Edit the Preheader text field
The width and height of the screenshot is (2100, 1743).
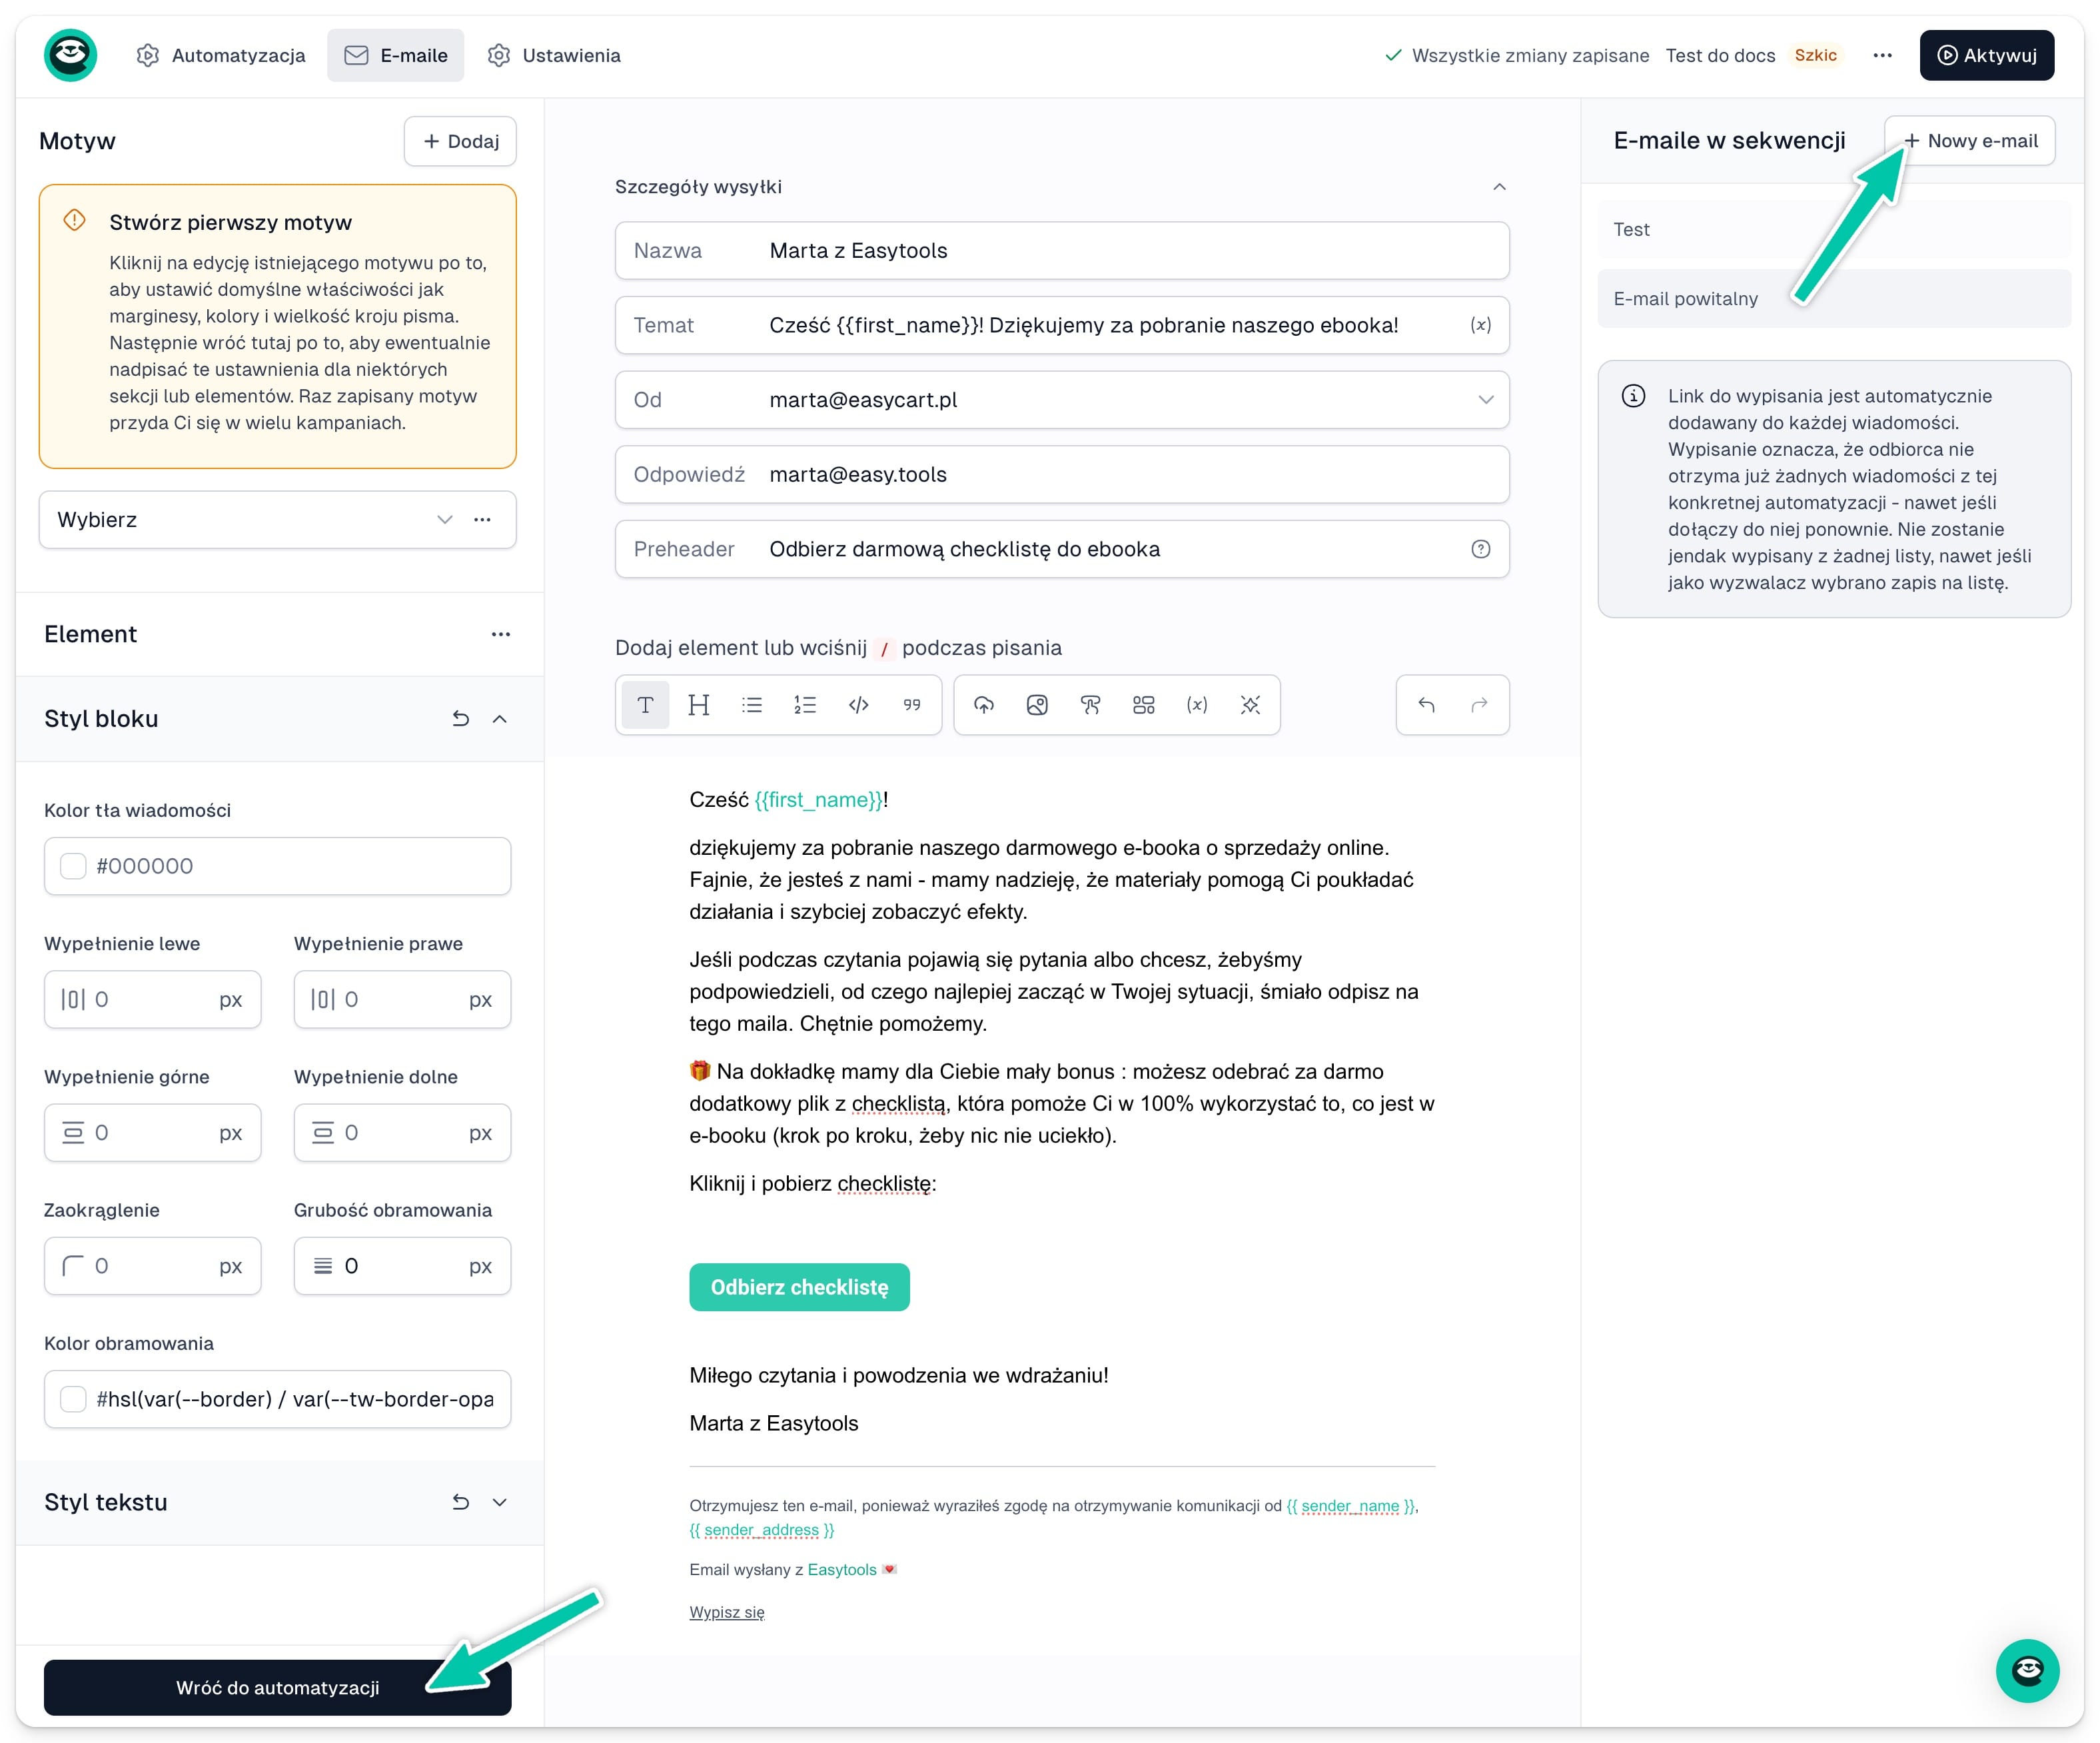pos(1062,549)
